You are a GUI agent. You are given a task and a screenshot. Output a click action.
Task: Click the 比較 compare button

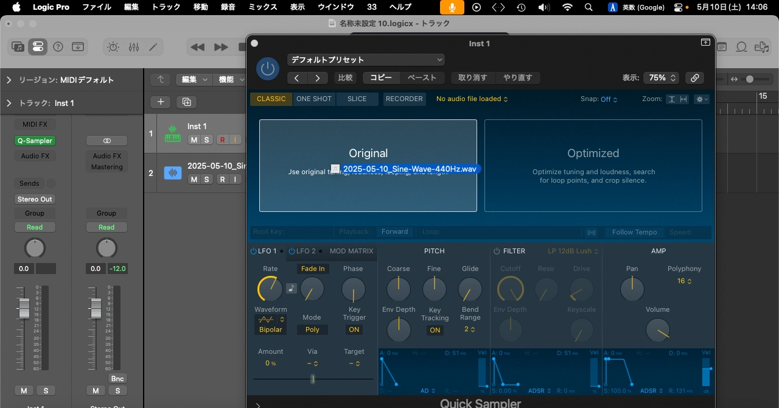345,78
